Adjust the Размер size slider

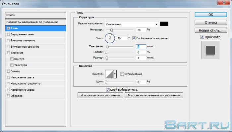coord(107,58)
